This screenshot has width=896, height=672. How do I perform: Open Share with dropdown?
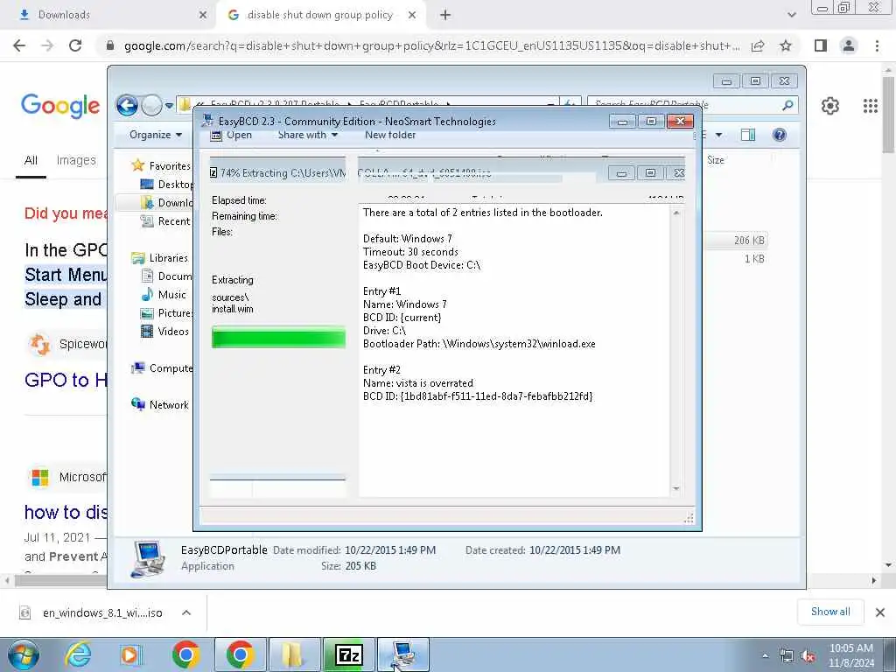pos(308,135)
